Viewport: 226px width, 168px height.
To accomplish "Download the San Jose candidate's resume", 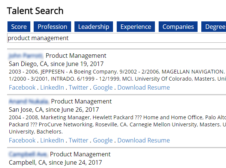I will click(x=143, y=140).
